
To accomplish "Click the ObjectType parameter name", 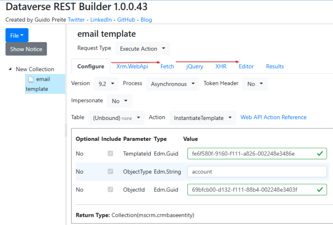I will pos(137,171).
